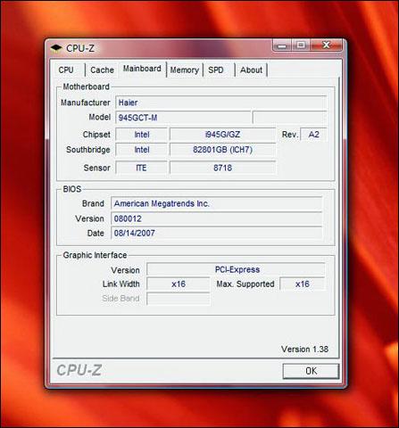Go to the About tab
The image size is (399, 428).
point(251,70)
